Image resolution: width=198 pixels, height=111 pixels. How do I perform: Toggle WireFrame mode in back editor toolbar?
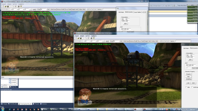(x=53, y=9)
